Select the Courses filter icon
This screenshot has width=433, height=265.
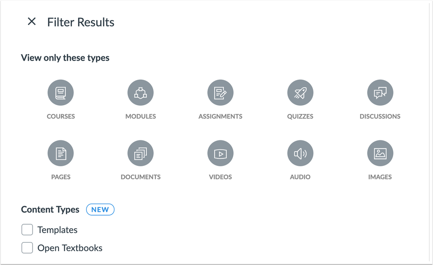click(x=61, y=92)
